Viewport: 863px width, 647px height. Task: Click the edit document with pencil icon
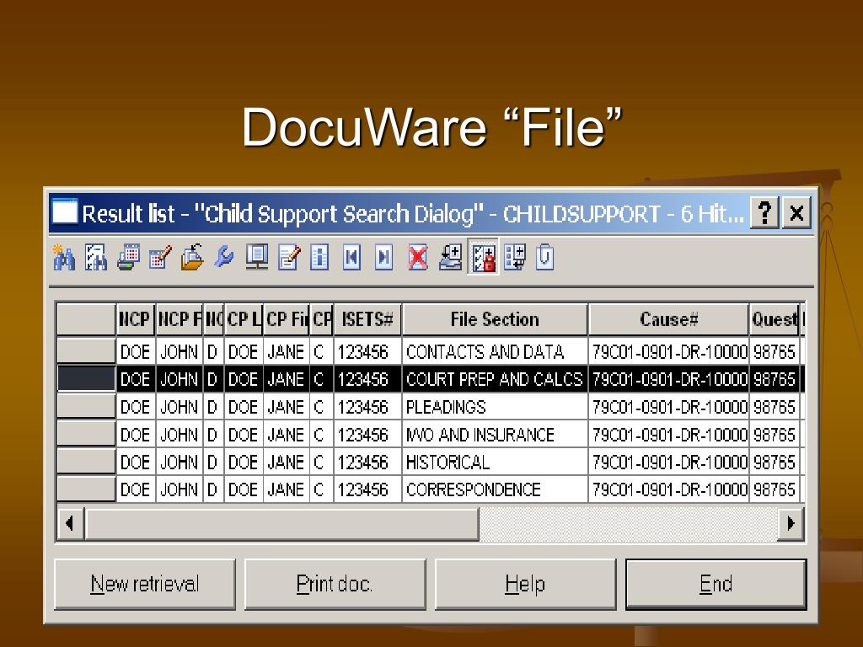[x=289, y=257]
